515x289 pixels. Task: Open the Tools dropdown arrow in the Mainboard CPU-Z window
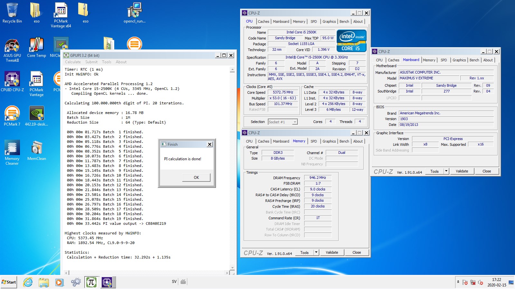446,171
